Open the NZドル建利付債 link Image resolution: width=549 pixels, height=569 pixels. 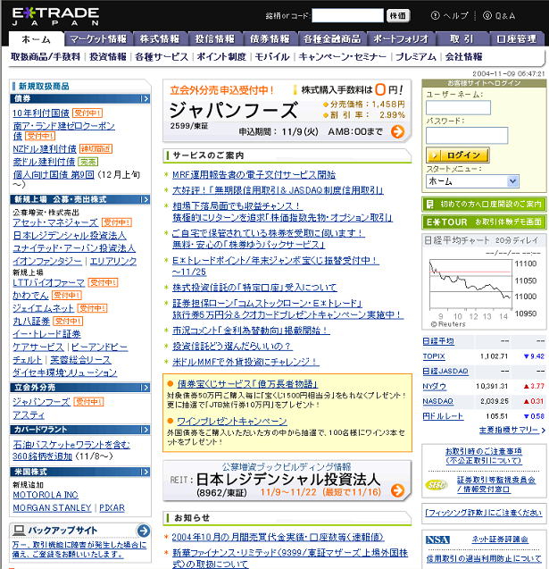pos(45,149)
